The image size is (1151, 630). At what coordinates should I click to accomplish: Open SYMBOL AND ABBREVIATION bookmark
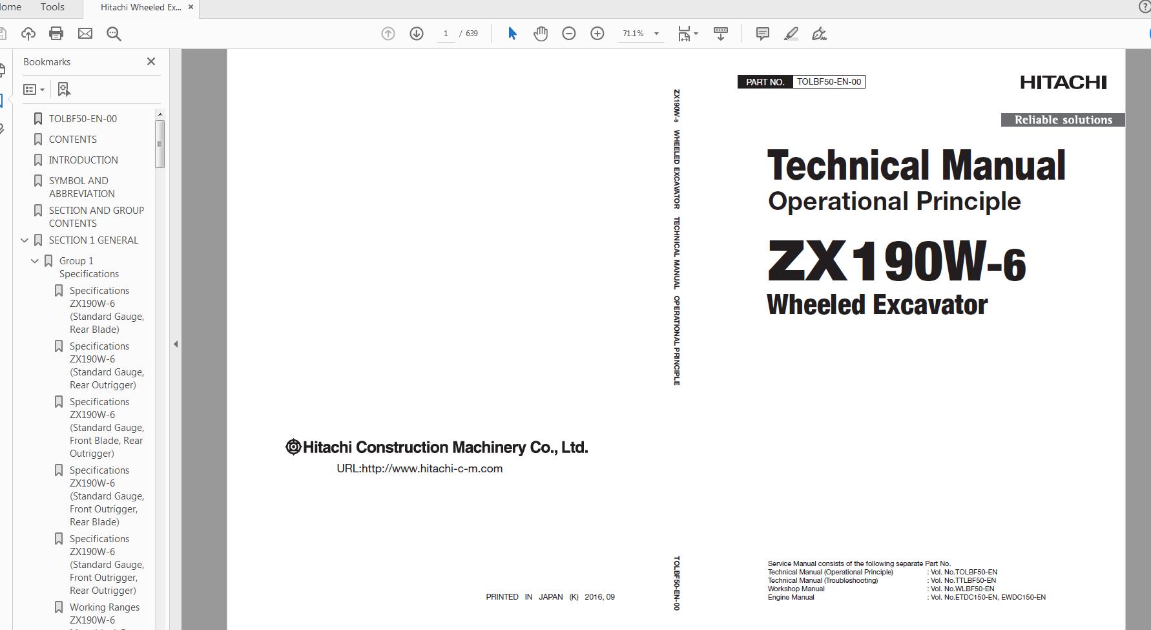pyautogui.click(x=82, y=187)
